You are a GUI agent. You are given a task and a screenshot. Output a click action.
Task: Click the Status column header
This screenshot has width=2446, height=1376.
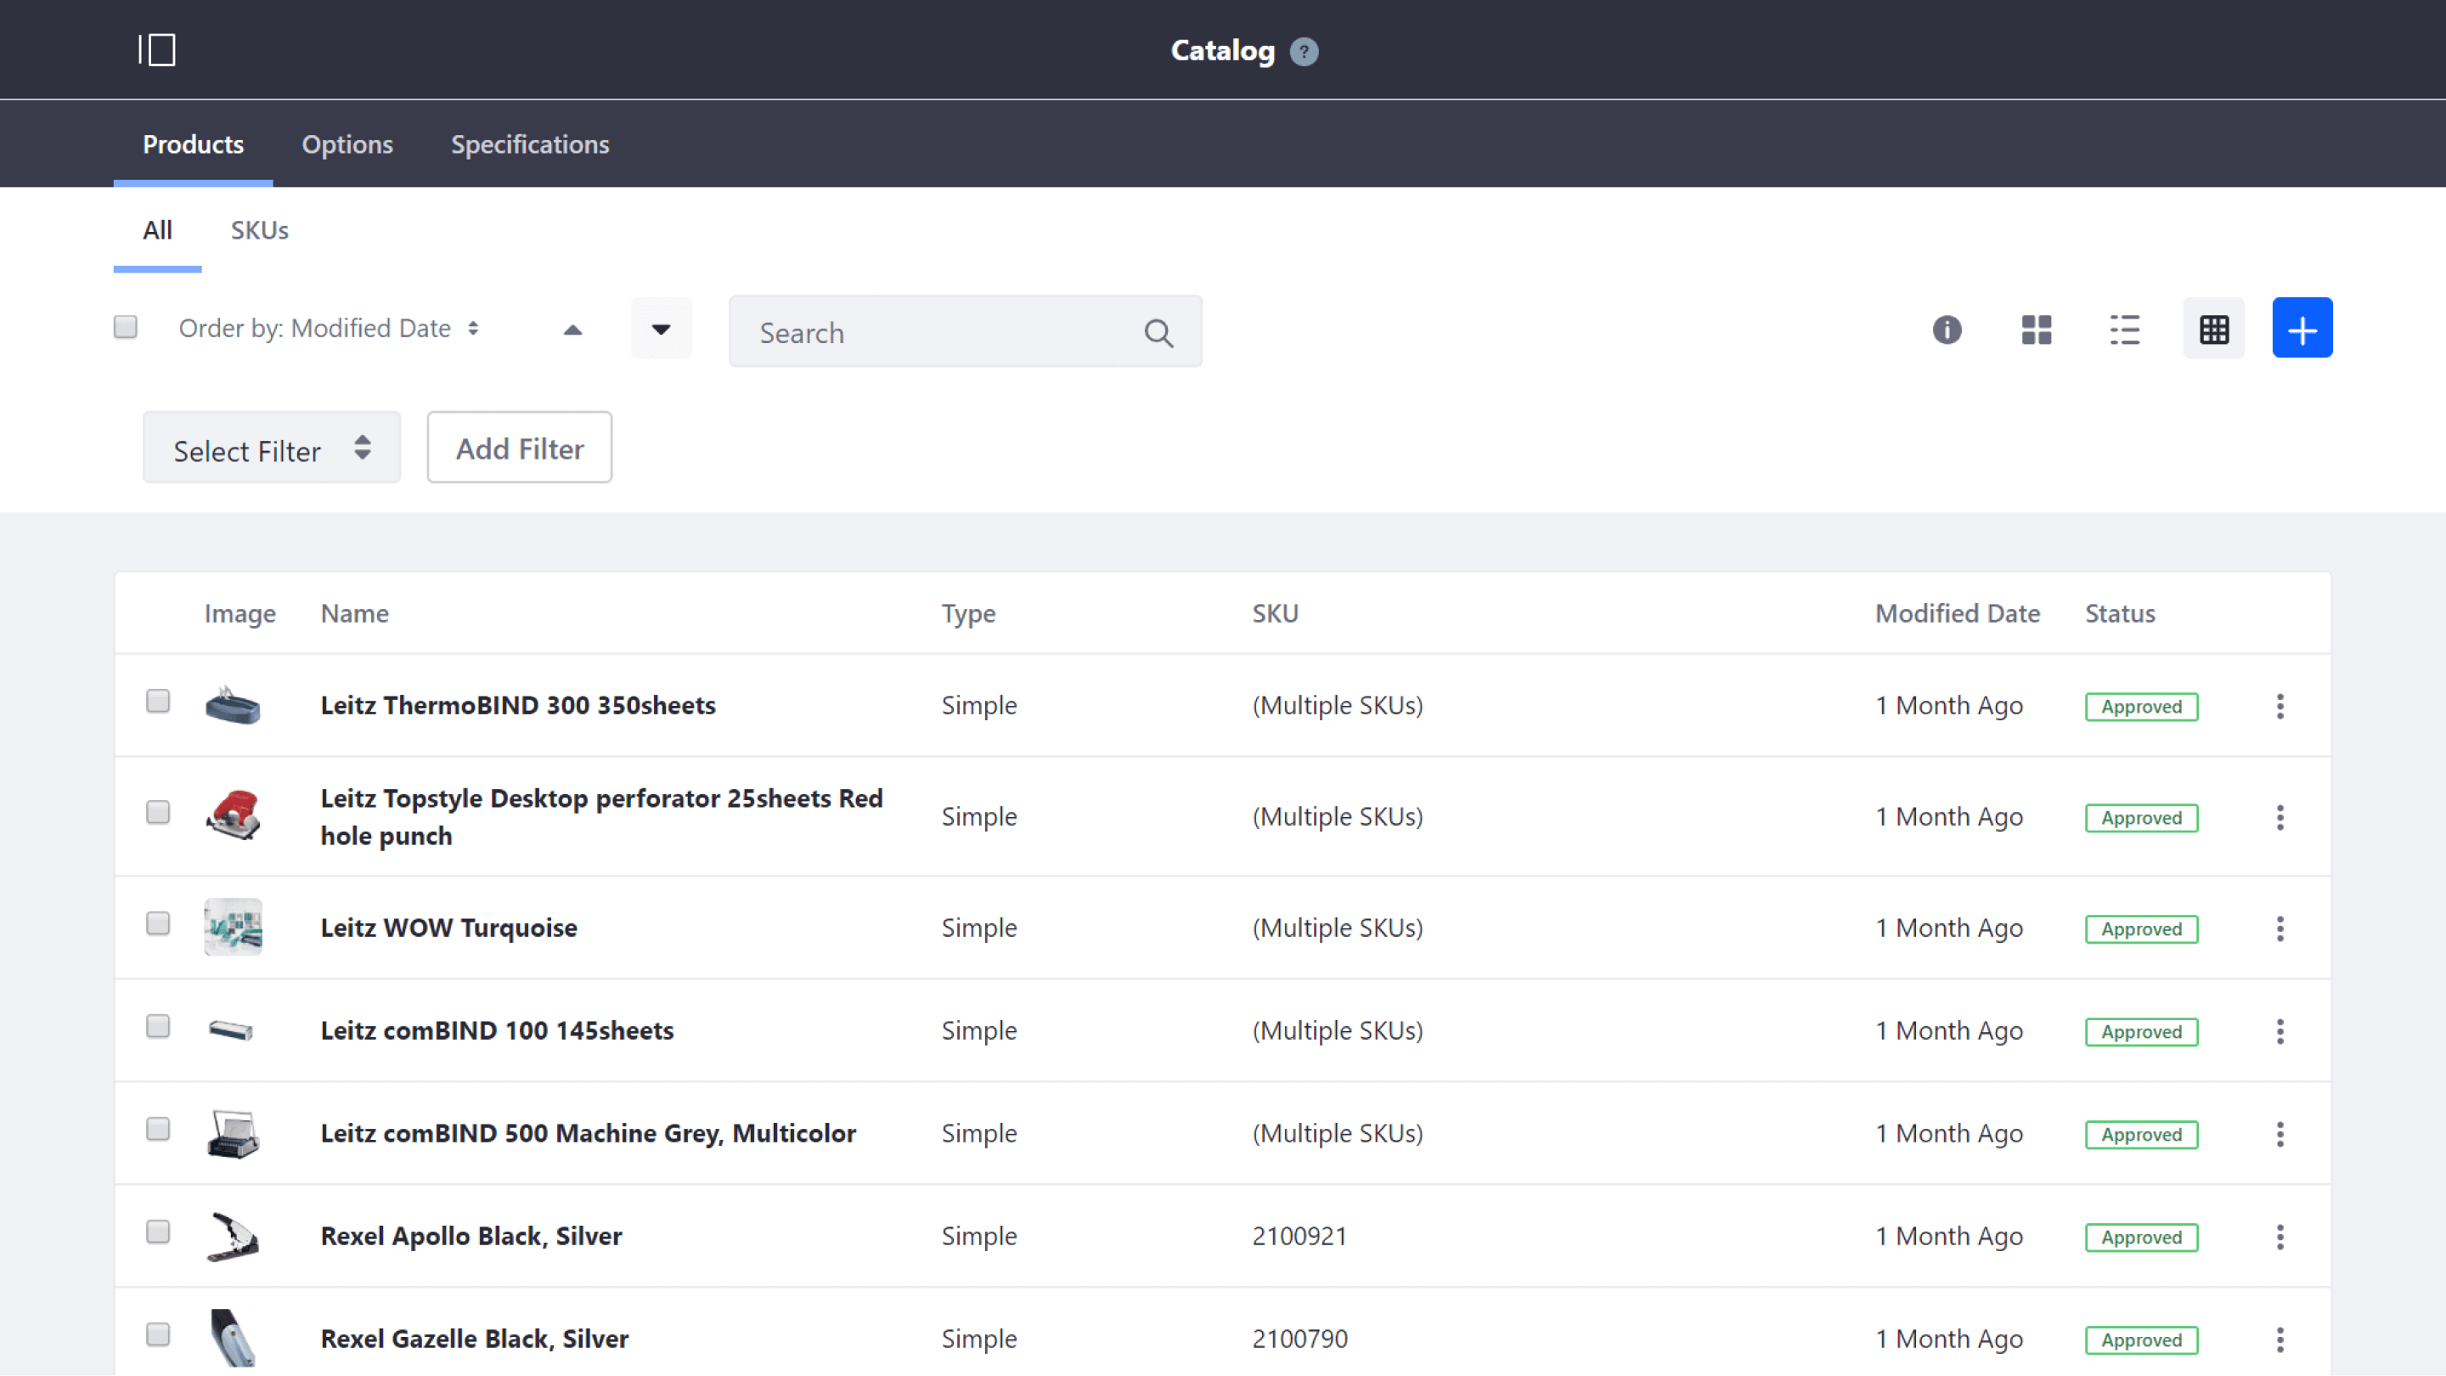(2119, 613)
